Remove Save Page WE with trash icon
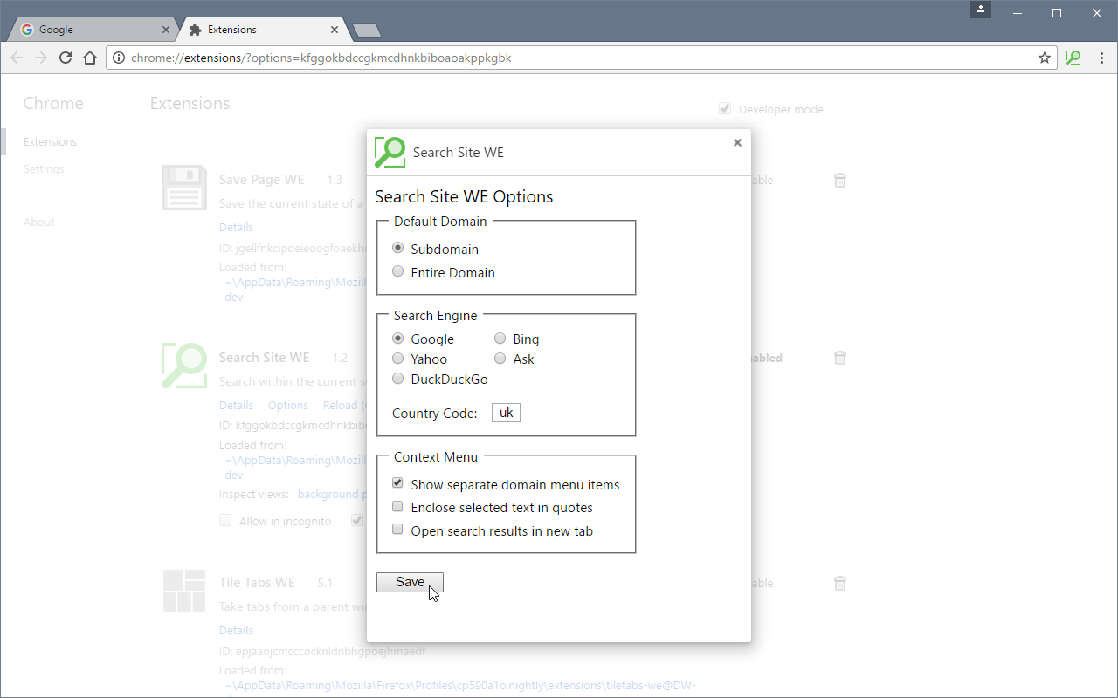1118x698 pixels. tap(840, 180)
